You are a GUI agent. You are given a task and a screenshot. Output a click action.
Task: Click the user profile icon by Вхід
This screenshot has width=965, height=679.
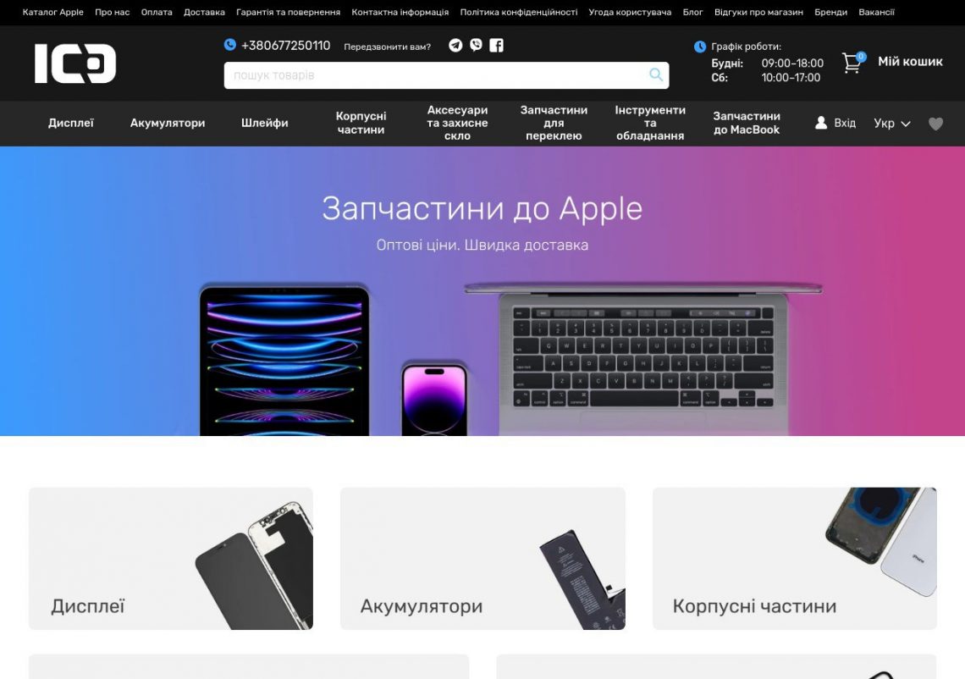click(821, 123)
